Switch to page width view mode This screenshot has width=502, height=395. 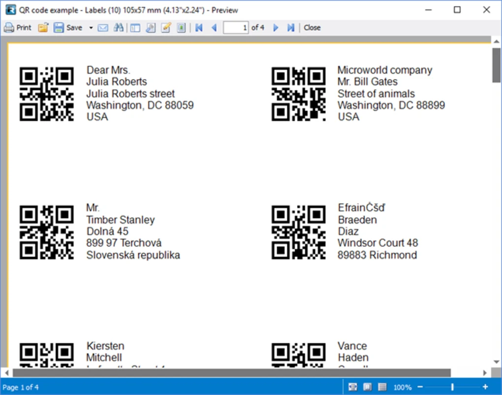coord(352,387)
